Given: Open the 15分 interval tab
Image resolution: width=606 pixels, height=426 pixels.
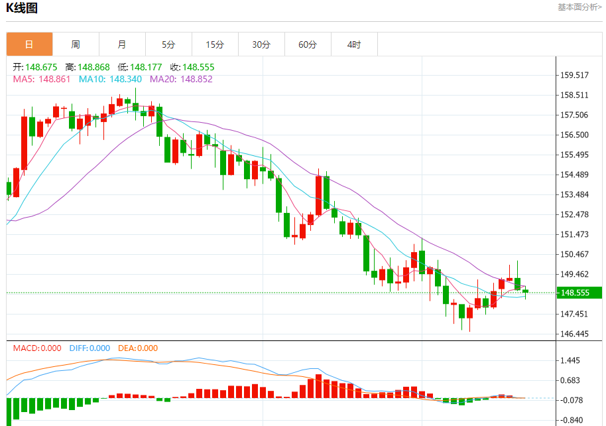Looking at the screenshot, I should [x=215, y=44].
